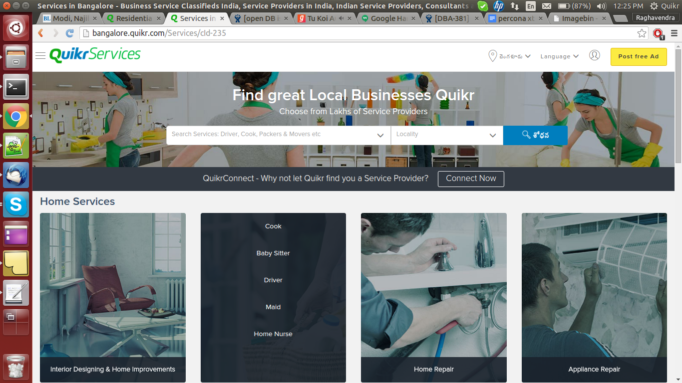Viewport: 682px width, 383px height.
Task: Open En keyboard layout indicator
Action: pyautogui.click(x=531, y=6)
